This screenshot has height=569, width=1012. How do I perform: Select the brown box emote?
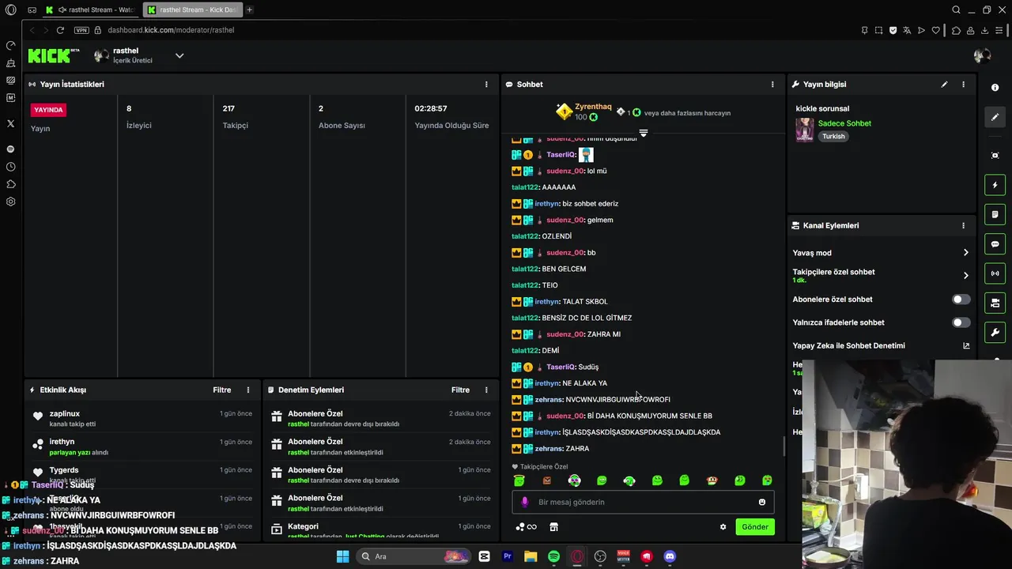coord(547,480)
